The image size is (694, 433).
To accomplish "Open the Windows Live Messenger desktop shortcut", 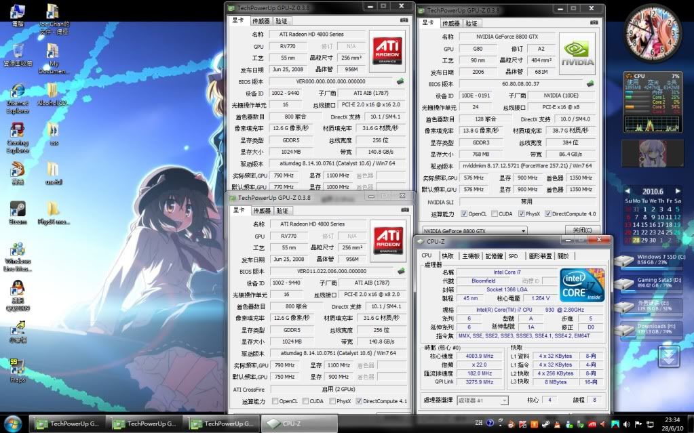I will pos(17,251).
